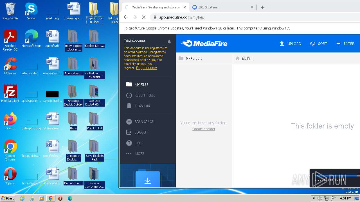Expand the More menu in sidebar

[135, 154]
